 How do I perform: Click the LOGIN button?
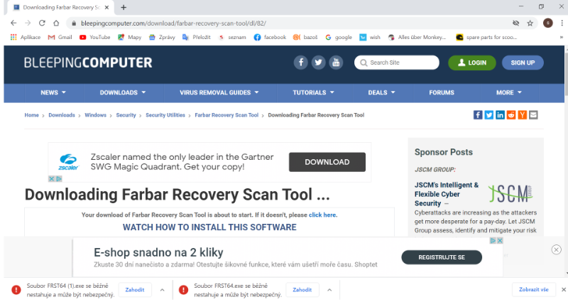472,63
